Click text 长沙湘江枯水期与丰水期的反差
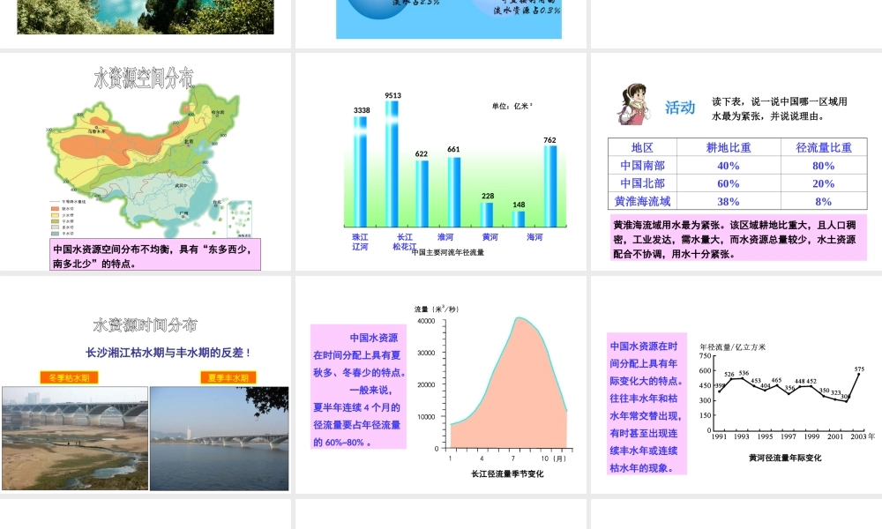This screenshot has width=882, height=529. click(x=168, y=353)
